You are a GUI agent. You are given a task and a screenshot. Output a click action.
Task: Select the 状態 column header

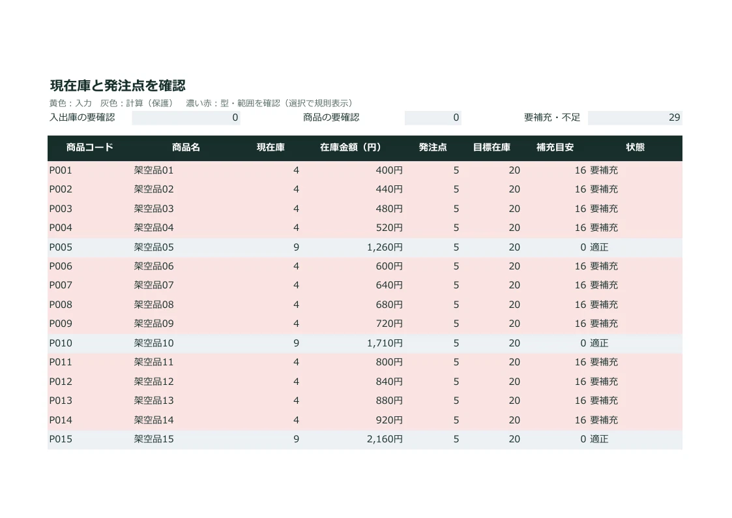tap(635, 147)
